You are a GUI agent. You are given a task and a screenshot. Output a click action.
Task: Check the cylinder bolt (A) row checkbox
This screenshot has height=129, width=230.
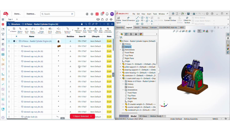19,117
